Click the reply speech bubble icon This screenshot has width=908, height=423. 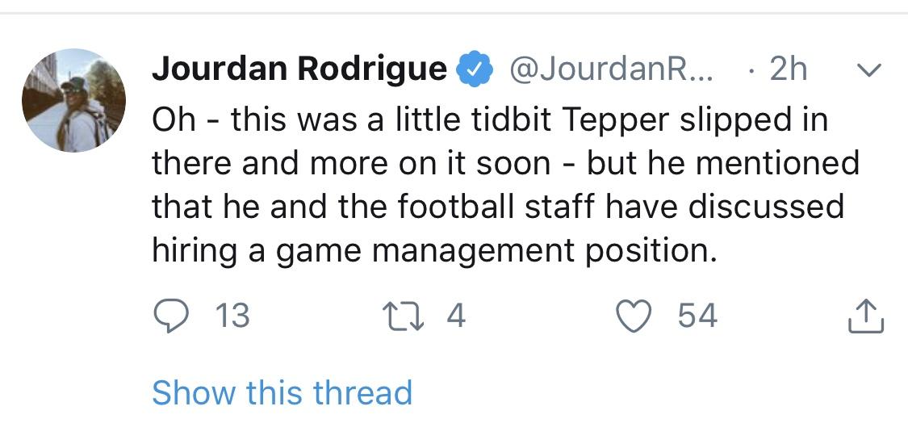point(171,317)
